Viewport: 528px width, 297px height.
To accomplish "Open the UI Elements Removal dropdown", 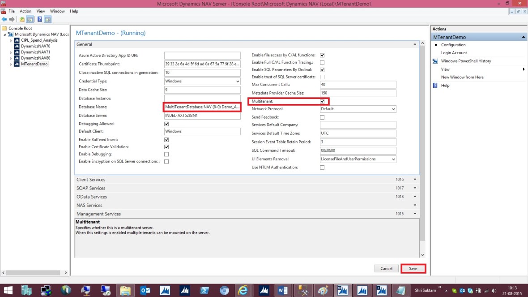I will [393, 159].
